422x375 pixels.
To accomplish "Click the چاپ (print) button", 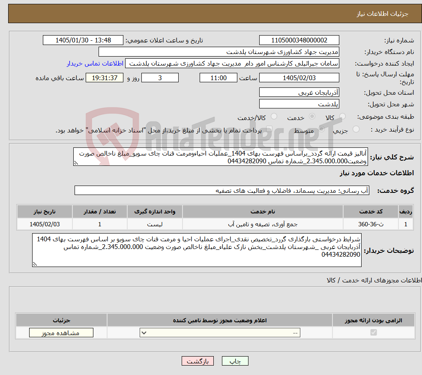I will (x=235, y=361).
